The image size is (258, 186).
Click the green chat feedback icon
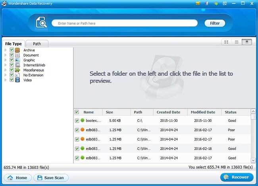click(216, 3)
